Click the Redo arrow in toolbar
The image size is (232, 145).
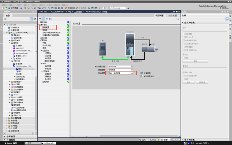43,8
